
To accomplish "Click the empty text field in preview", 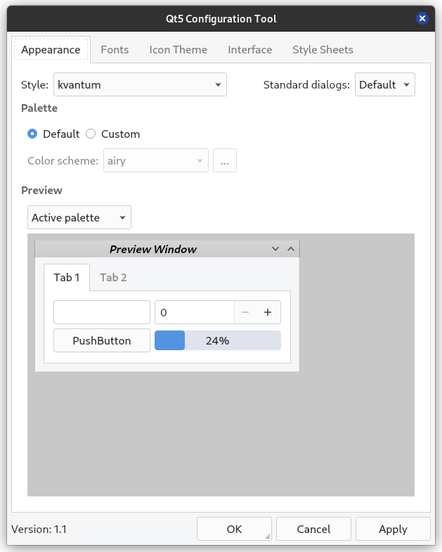I will [x=102, y=312].
